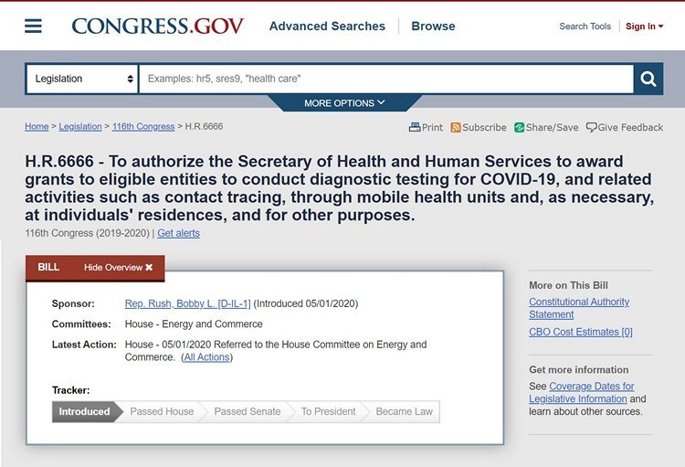Expand MORE OPTIONS under search bar
Image resolution: width=685 pixels, height=467 pixels.
pos(344,103)
